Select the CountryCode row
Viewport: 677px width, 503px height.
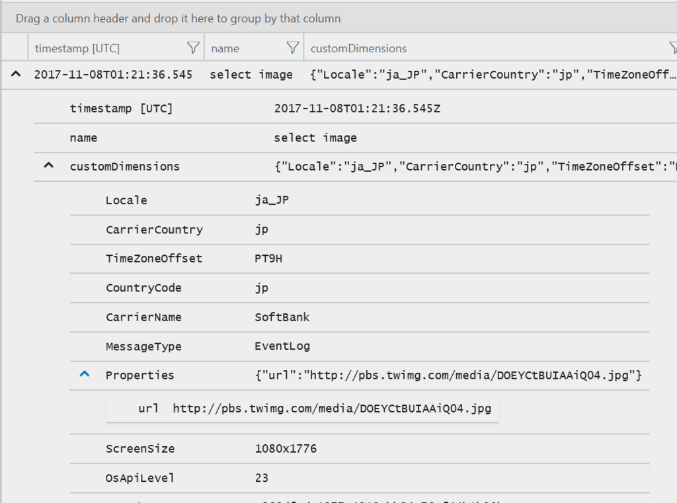tap(360, 288)
